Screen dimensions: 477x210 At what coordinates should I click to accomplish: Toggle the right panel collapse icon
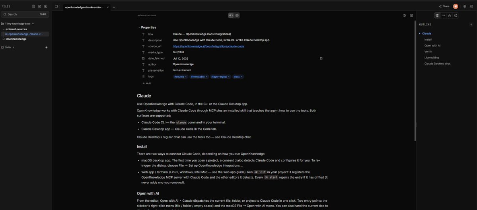click(x=405, y=16)
